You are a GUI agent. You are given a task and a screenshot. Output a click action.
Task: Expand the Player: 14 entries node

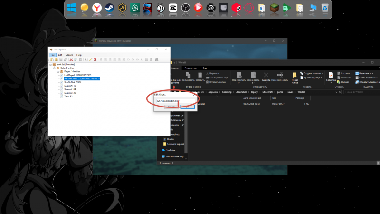[x=58, y=72]
